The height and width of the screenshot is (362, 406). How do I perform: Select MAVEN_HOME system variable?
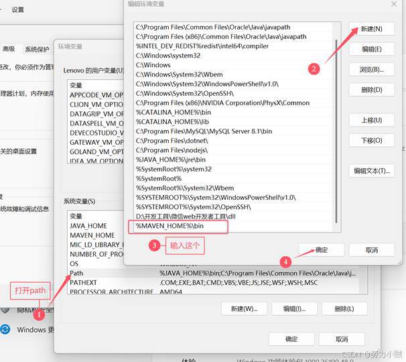92,235
